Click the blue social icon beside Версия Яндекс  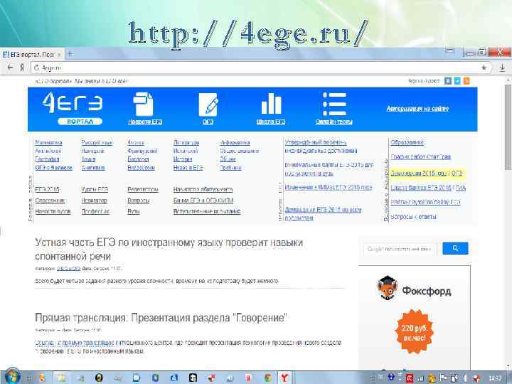point(448,80)
